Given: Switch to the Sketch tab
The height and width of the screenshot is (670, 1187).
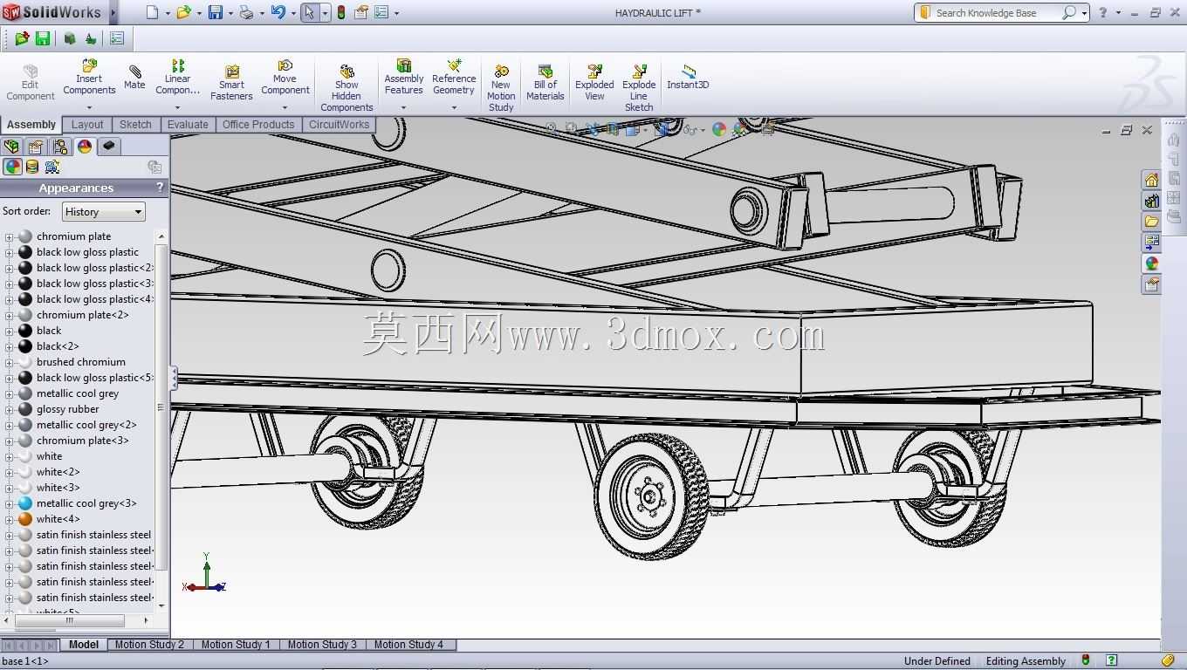Looking at the screenshot, I should point(135,125).
